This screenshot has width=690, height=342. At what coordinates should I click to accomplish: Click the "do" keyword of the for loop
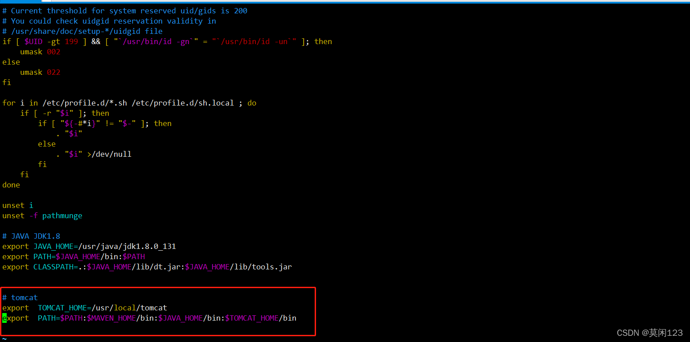tap(252, 103)
